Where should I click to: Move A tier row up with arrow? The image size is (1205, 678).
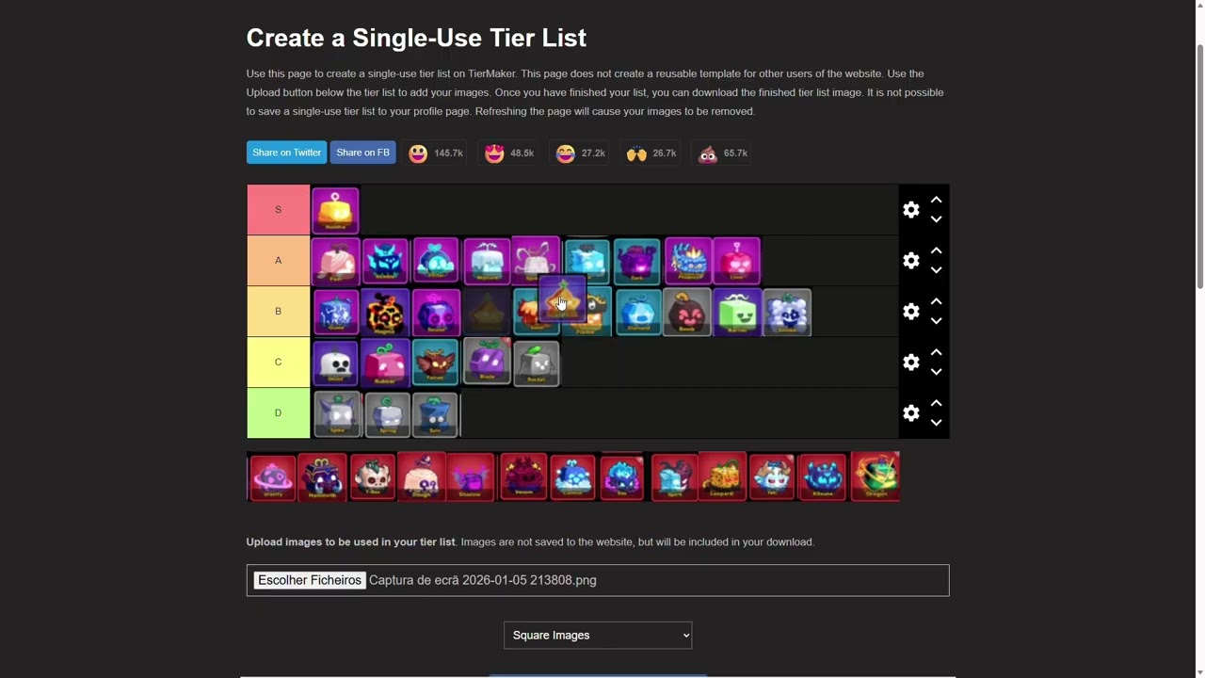[x=936, y=250]
